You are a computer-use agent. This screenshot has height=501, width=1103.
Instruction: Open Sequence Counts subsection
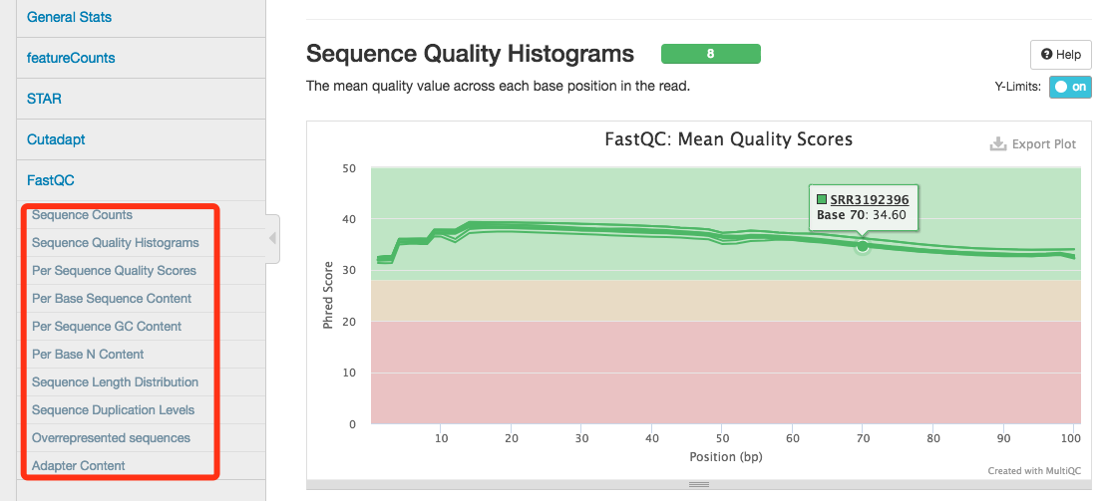(x=82, y=215)
